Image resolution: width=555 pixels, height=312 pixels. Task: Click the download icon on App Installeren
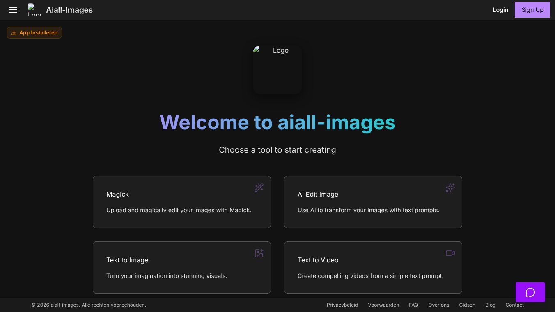pyautogui.click(x=14, y=32)
